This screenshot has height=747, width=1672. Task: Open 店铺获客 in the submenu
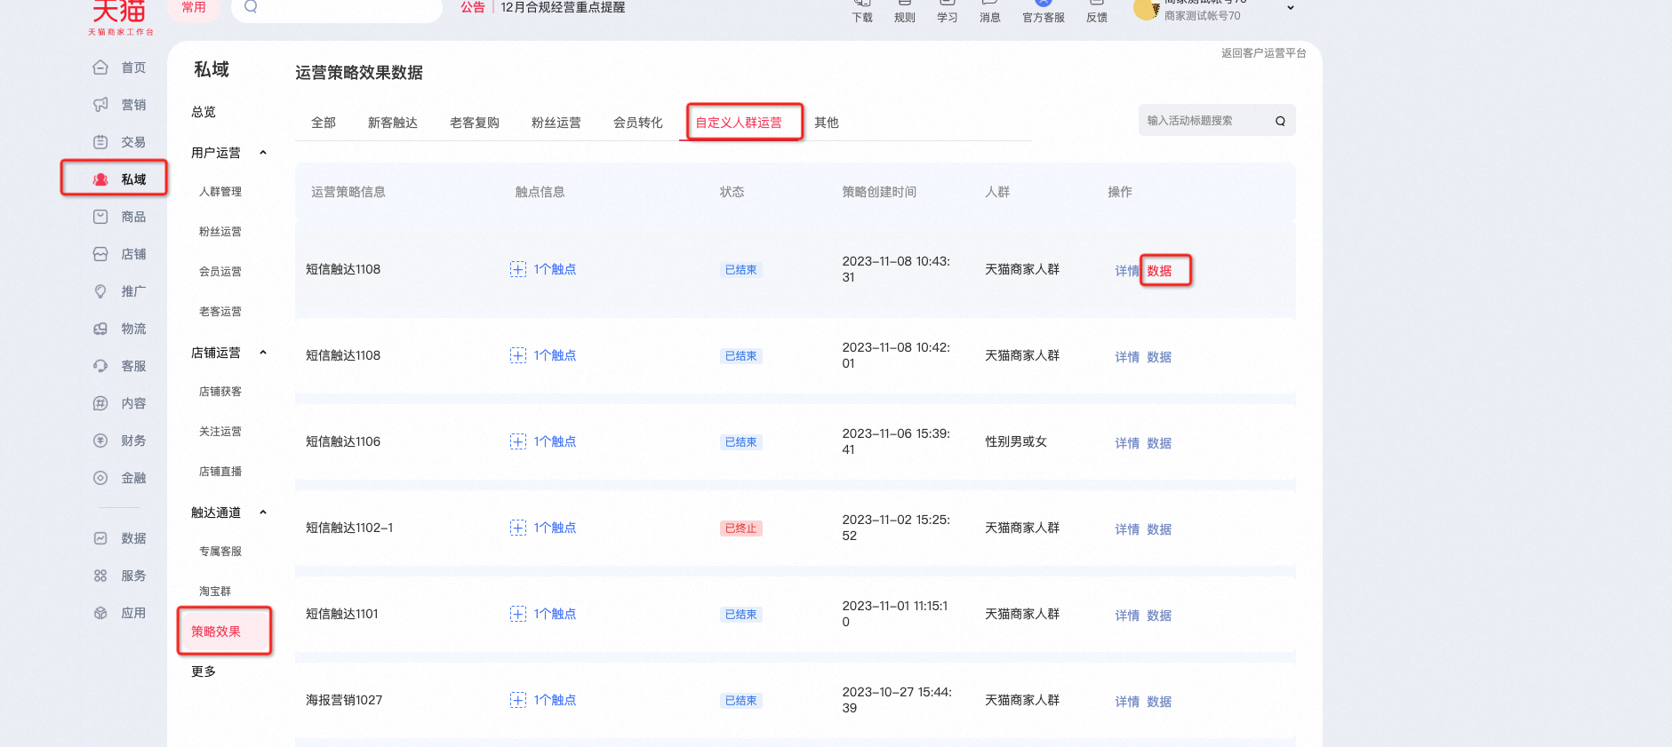[x=220, y=392]
